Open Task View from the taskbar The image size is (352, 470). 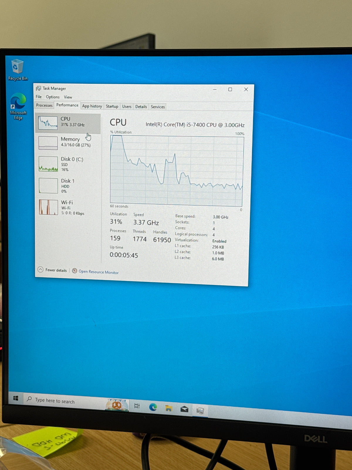tap(137, 406)
